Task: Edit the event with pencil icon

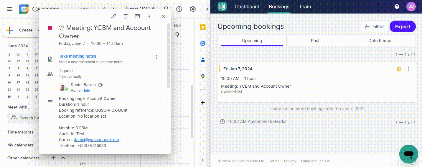Action: point(113,16)
